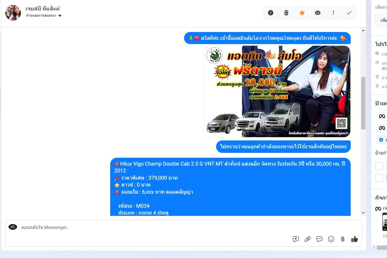Tick the second suggested label checkbox
Image resolution: width=387 pixels, height=258 pixels.
pos(379,178)
